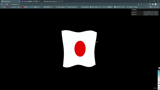Open the Your Repositories bookmark
160x90 pixels.
click(x=84, y=7)
